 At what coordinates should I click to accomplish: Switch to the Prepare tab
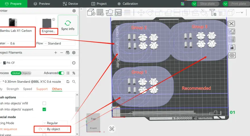click(13, 4)
